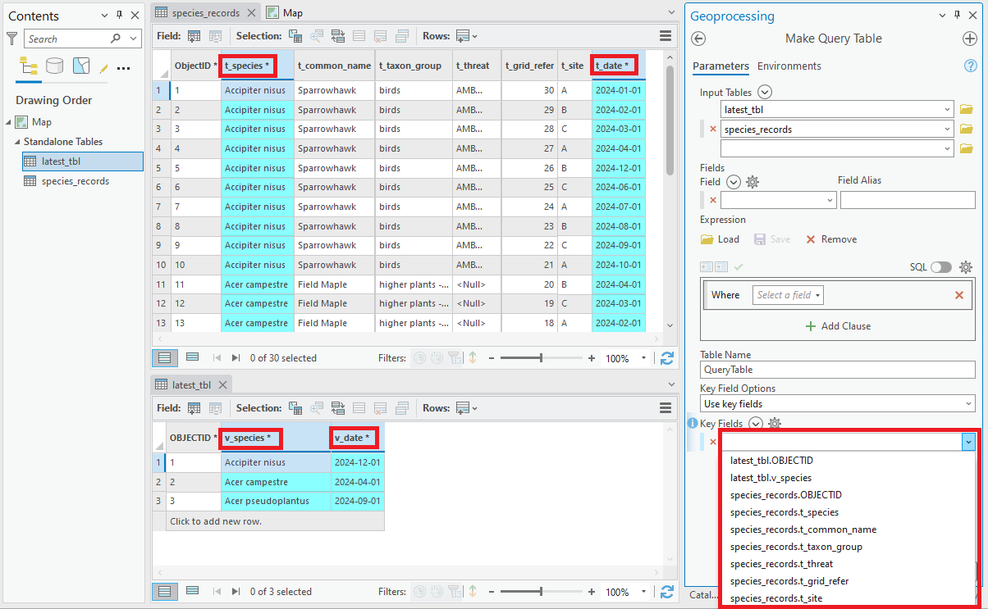
Task: Toggle the SQL mode switch
Action: [941, 267]
